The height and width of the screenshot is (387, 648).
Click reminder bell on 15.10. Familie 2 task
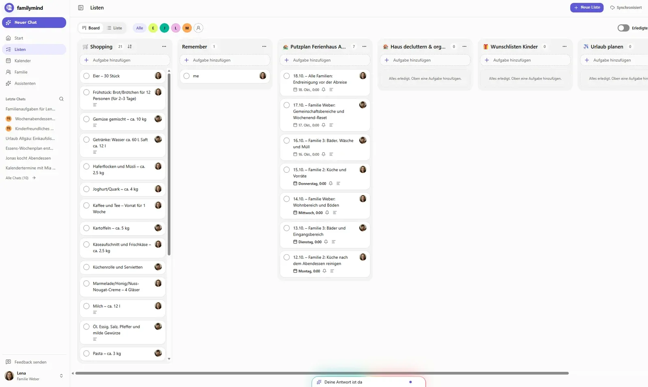[330, 183]
